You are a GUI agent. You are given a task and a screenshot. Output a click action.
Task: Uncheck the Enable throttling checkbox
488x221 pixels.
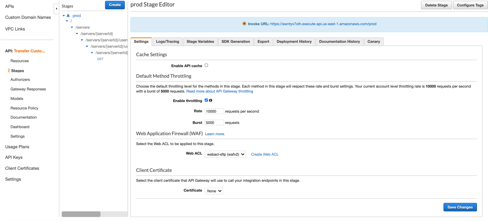[x=206, y=101]
